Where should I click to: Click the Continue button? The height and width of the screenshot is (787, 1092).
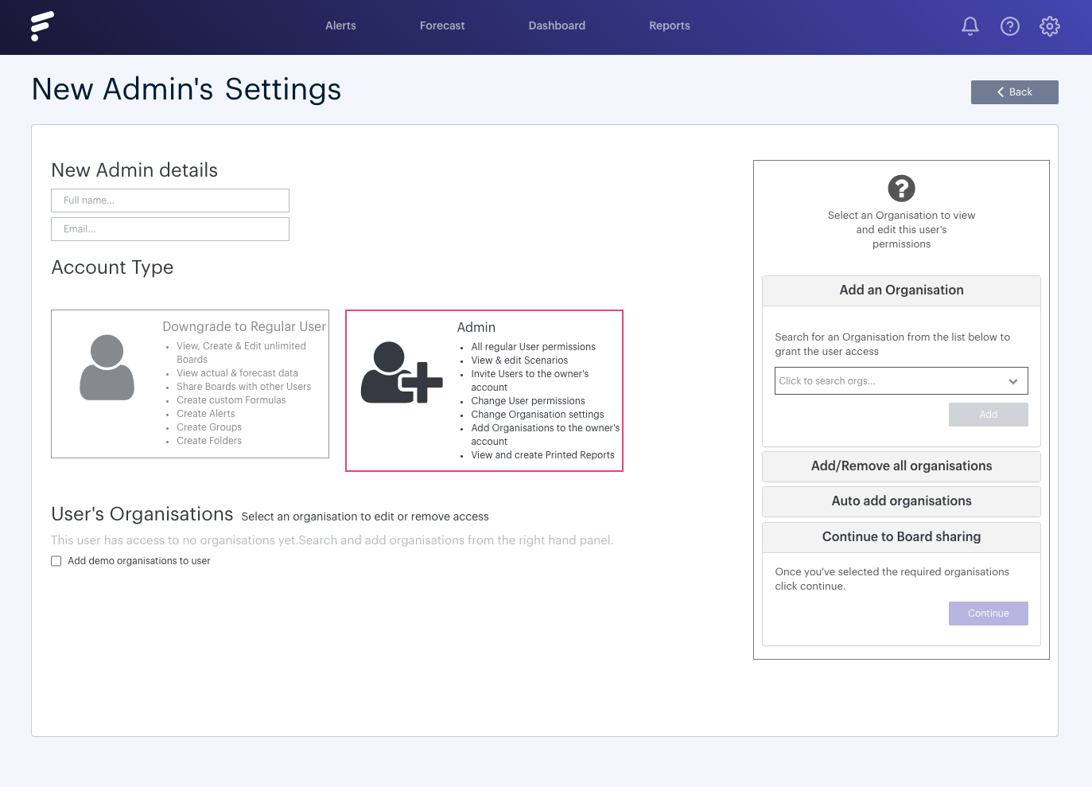[988, 614]
